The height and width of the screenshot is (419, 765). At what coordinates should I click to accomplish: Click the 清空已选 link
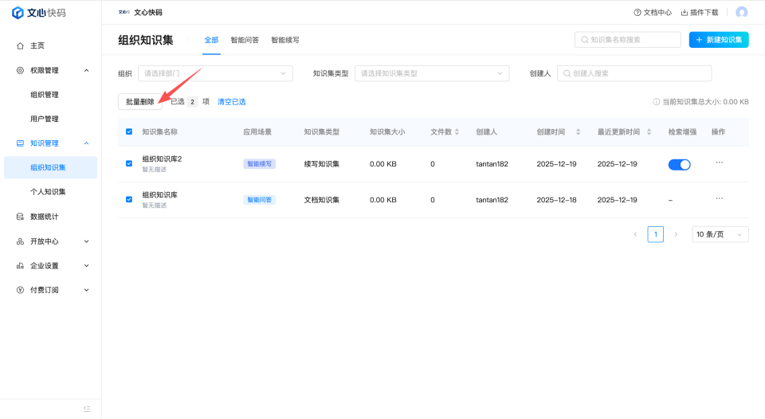pyautogui.click(x=231, y=102)
